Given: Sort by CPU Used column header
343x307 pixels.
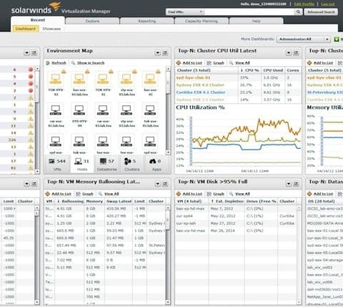Looking at the screenshot, I should 273,70.
